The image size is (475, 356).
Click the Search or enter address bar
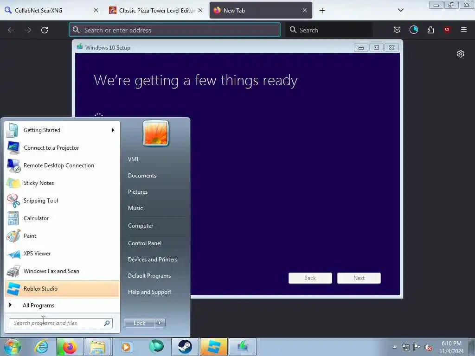point(175,30)
